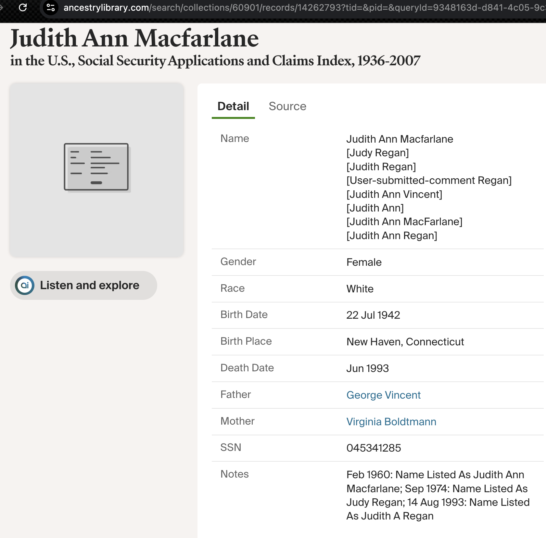Click the Listen and explore button
This screenshot has width=546, height=538.
click(x=83, y=285)
